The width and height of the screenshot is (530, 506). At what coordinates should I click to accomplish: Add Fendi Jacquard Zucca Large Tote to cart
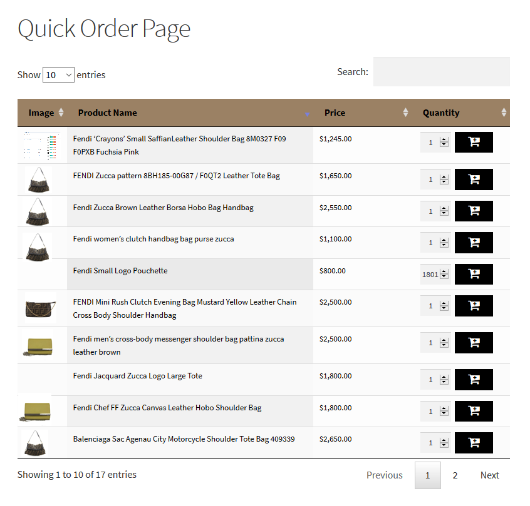click(474, 380)
